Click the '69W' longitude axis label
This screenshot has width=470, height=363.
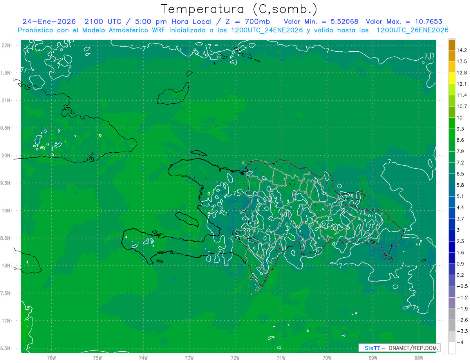click(x=373, y=358)
